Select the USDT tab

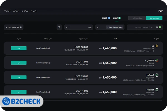117,18
